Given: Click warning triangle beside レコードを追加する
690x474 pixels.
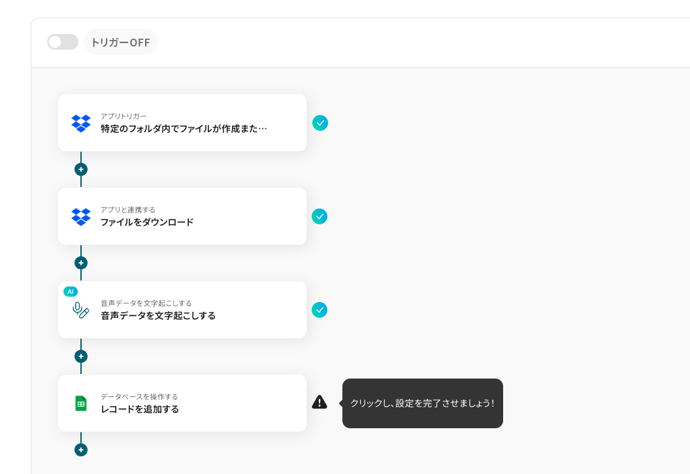Looking at the screenshot, I should click(320, 402).
